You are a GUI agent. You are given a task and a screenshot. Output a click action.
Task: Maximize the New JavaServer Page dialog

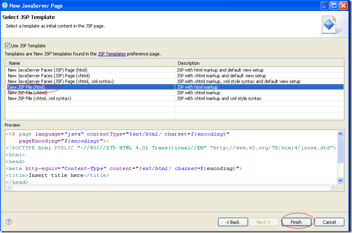point(334,6)
